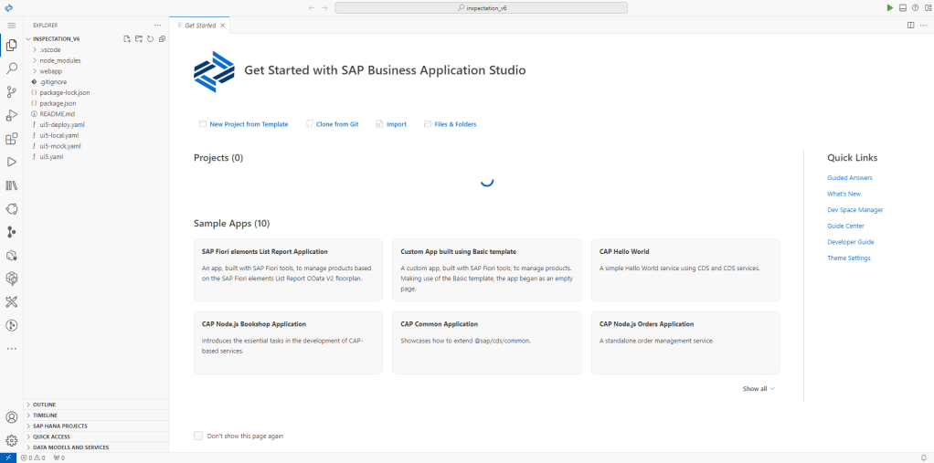The width and height of the screenshot is (934, 463).
Task: Open the Manage settings gear icon
Action: tap(12, 440)
